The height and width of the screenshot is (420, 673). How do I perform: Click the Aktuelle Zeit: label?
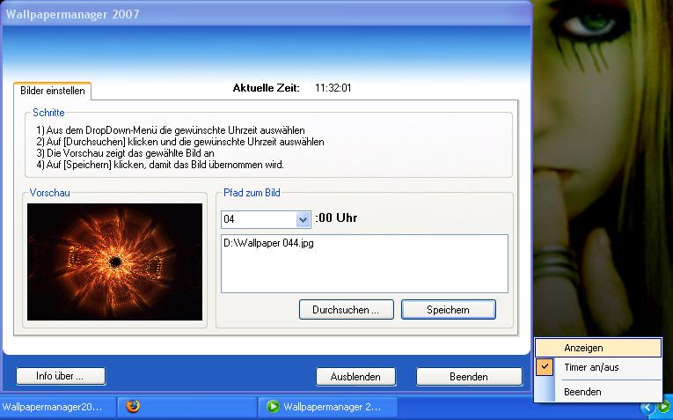[266, 88]
